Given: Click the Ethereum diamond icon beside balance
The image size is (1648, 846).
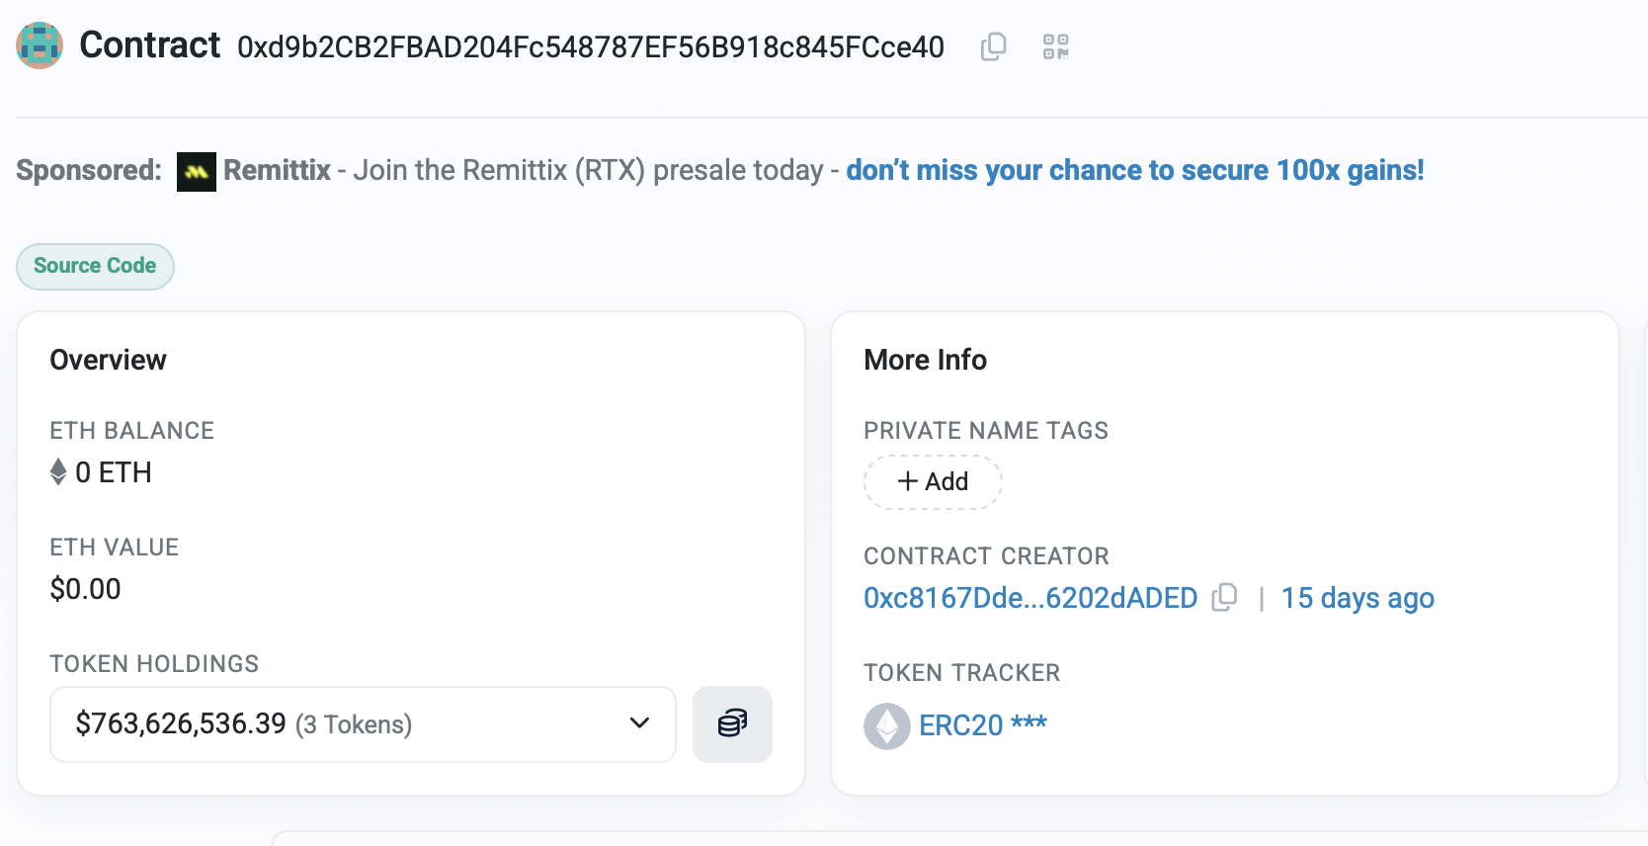Looking at the screenshot, I should [x=58, y=472].
